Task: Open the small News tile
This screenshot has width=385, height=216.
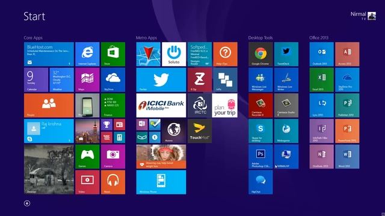Action: pyautogui.click(x=119, y=125)
